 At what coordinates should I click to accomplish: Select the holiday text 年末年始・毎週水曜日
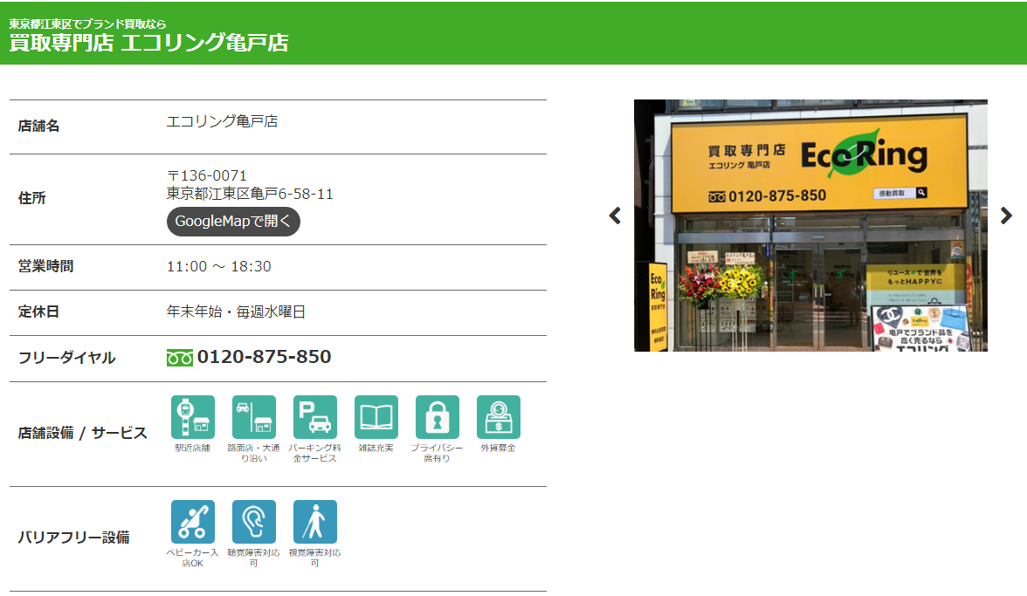[x=236, y=312]
